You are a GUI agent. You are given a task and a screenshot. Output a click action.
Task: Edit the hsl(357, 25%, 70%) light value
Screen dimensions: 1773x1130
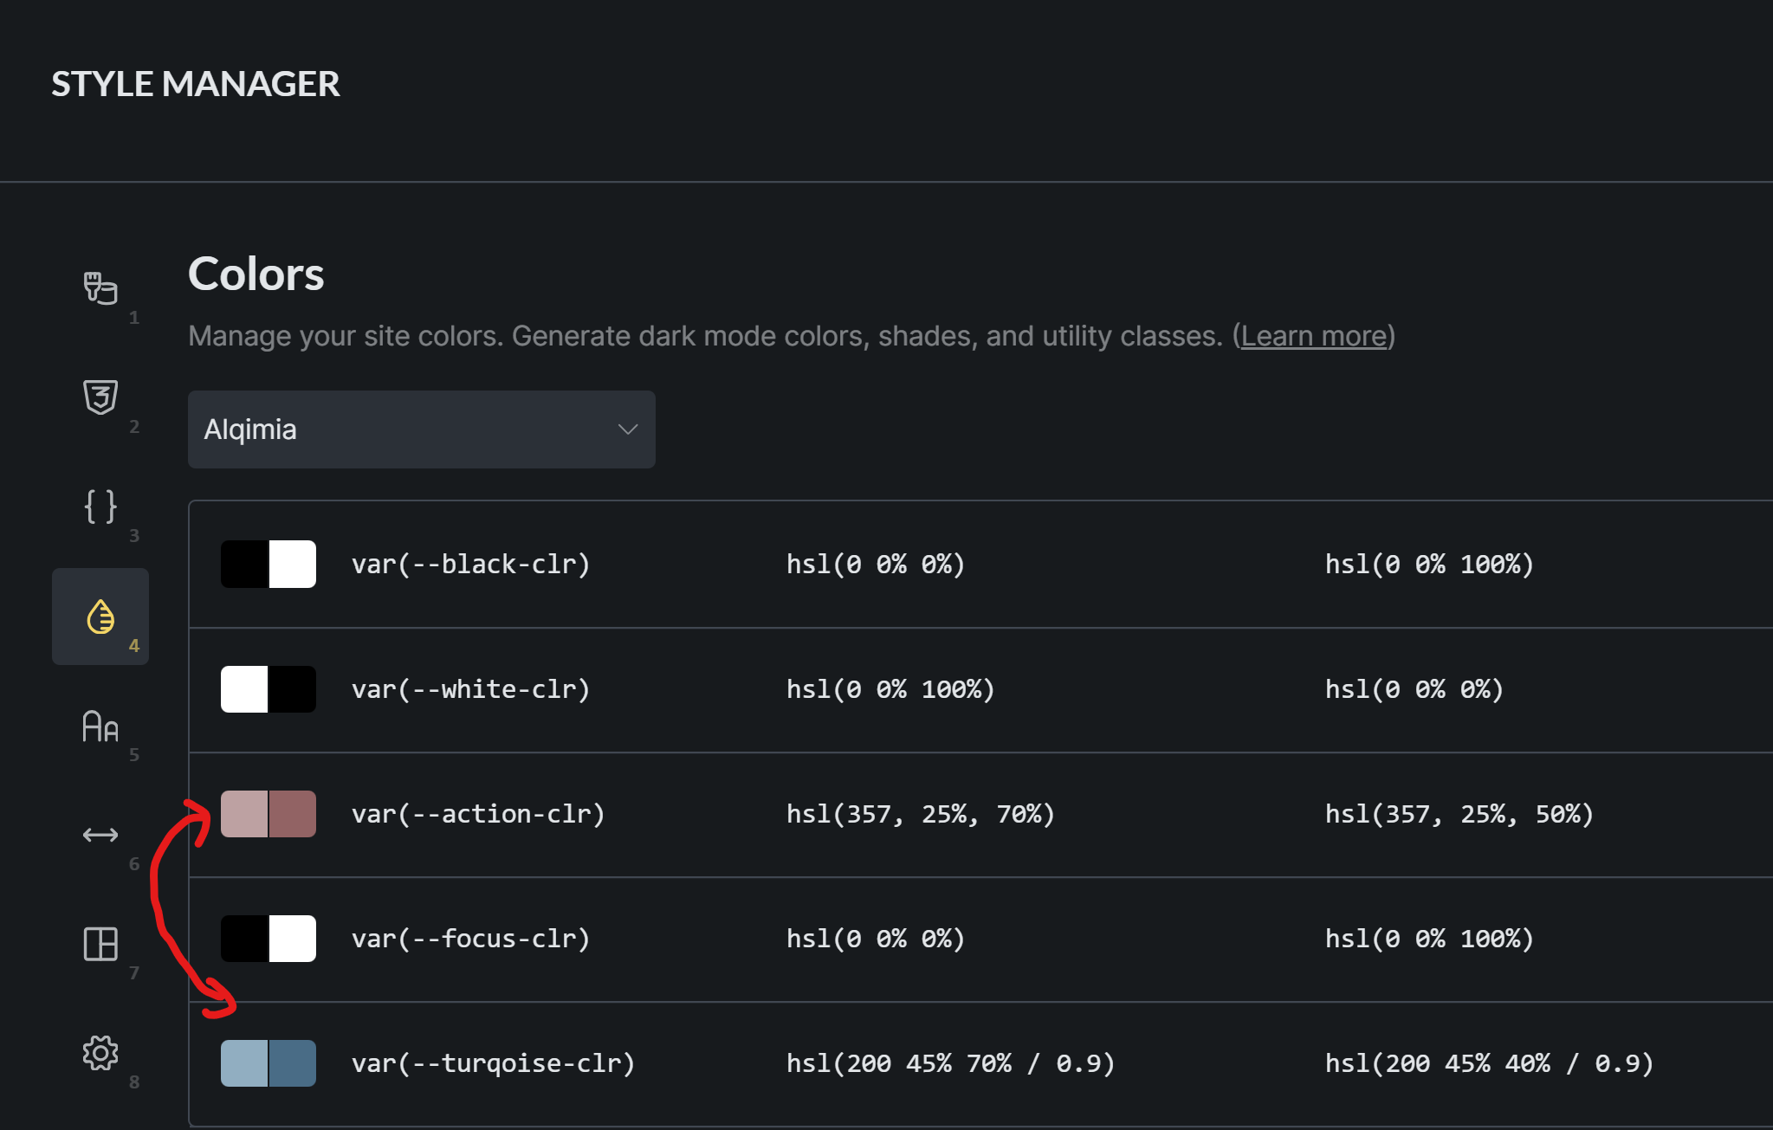(x=920, y=814)
